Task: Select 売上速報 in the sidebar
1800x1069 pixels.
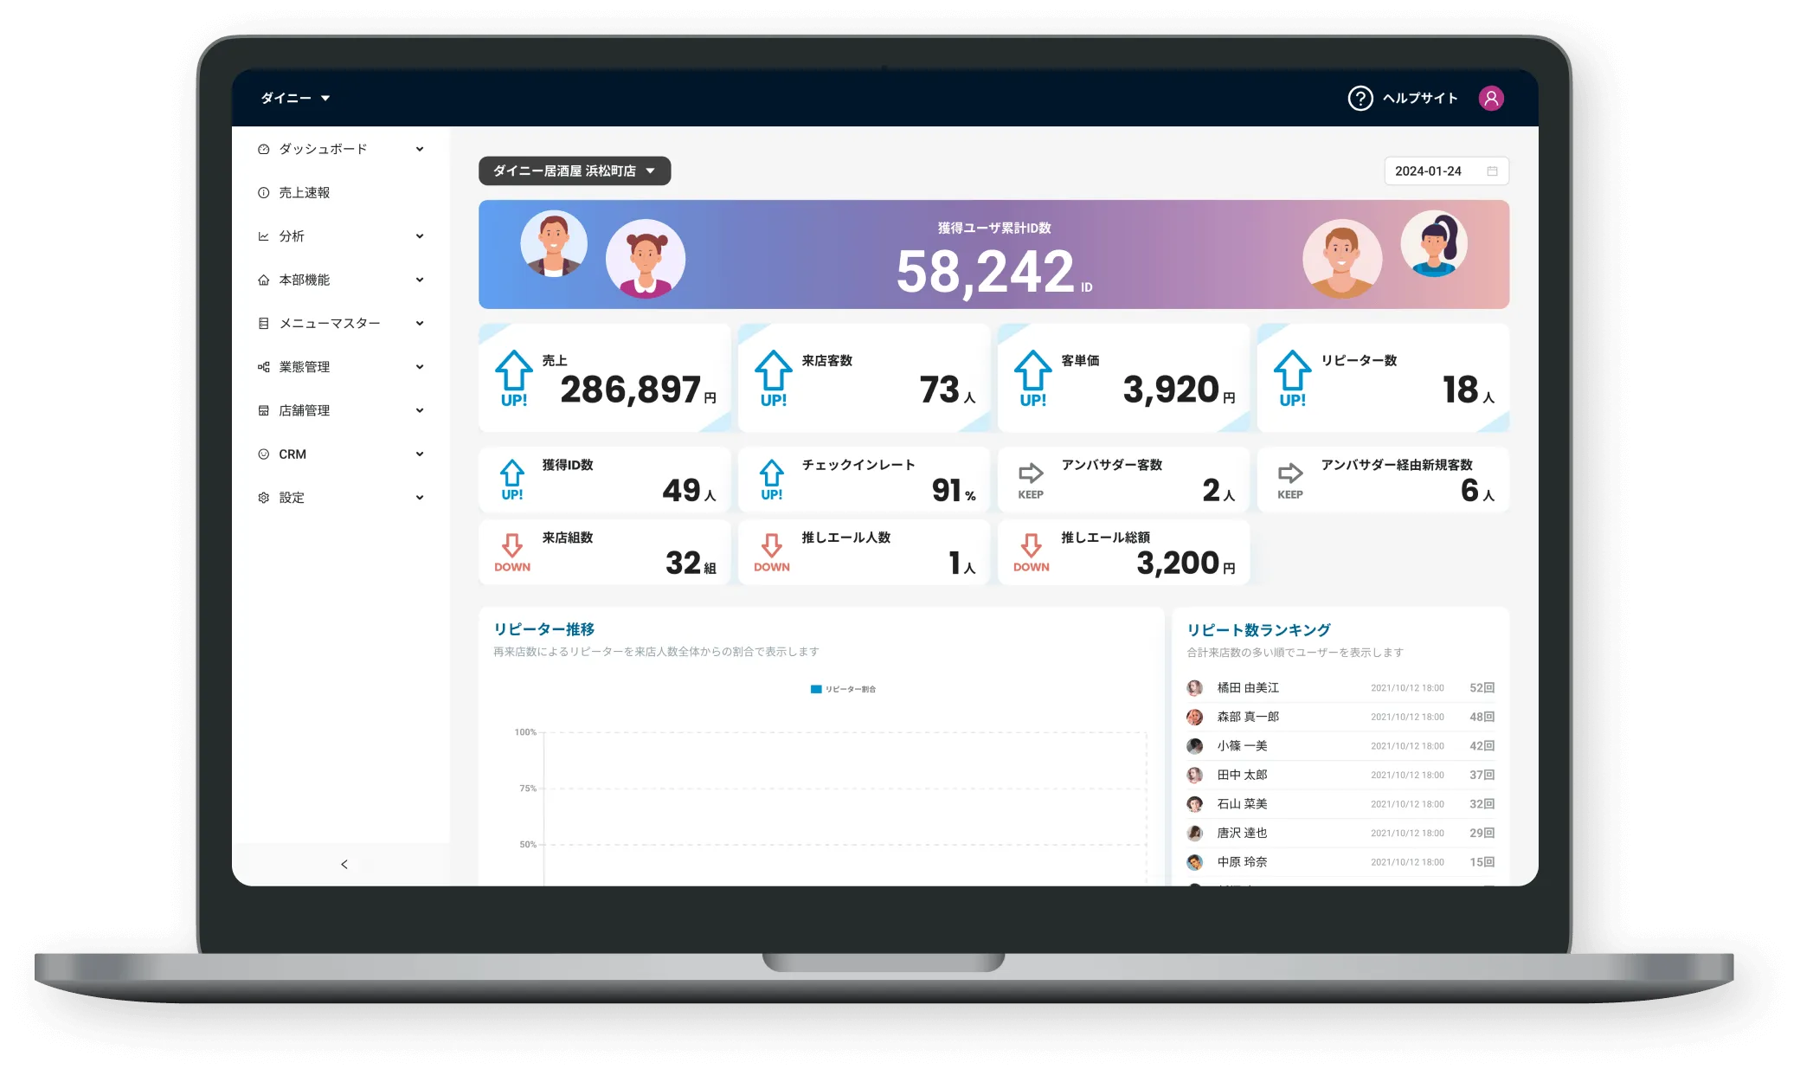Action: click(304, 193)
